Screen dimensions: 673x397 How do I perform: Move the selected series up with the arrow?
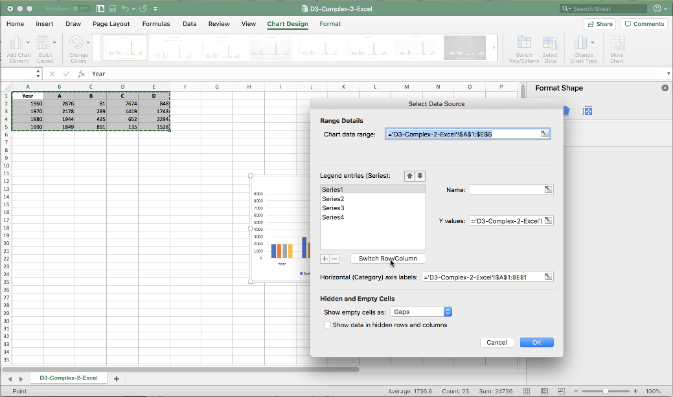coord(409,176)
